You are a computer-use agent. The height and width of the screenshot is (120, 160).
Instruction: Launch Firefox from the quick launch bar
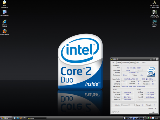click(x=20, y=118)
